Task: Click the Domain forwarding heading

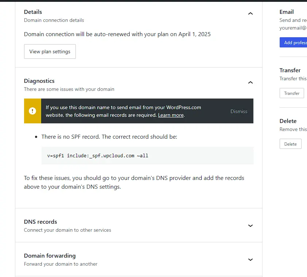Action: [50, 255]
